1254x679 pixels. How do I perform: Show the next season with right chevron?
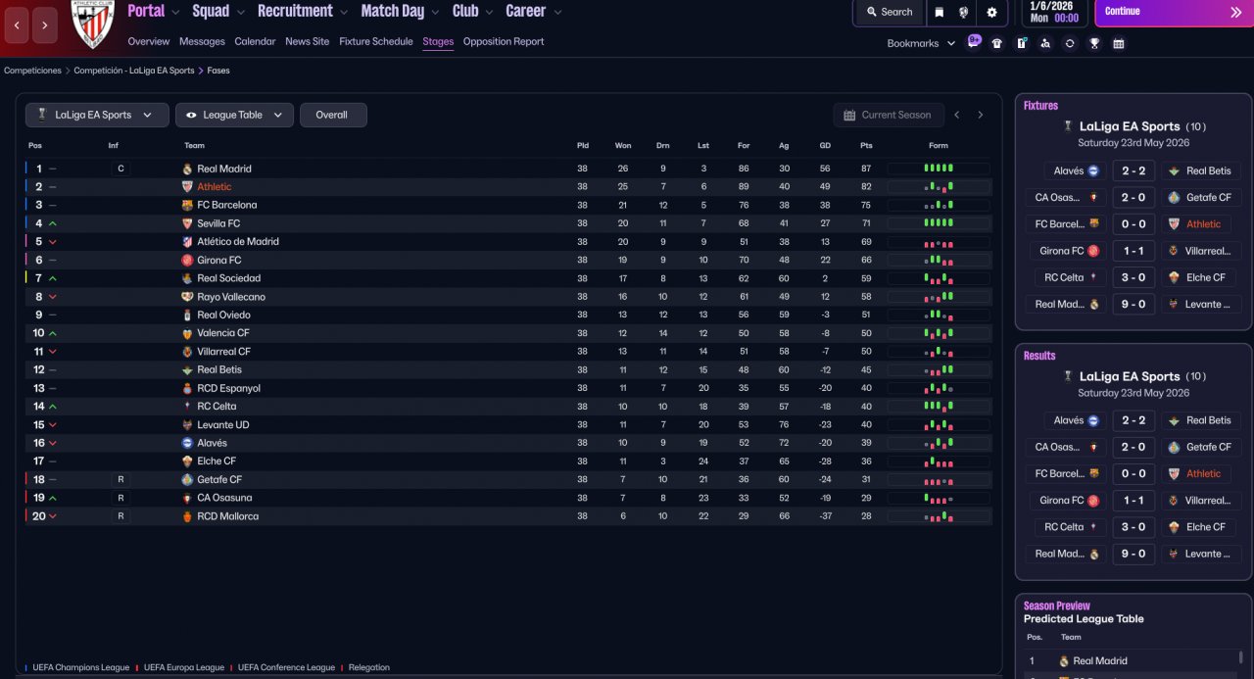(x=980, y=115)
